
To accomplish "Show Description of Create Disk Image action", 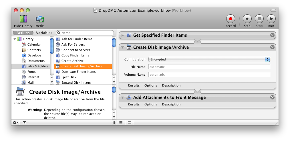I will coord(171,85).
